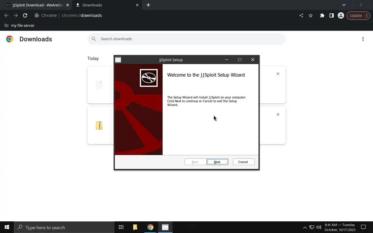
Task: Open network status in system tray
Action: coord(312,227)
